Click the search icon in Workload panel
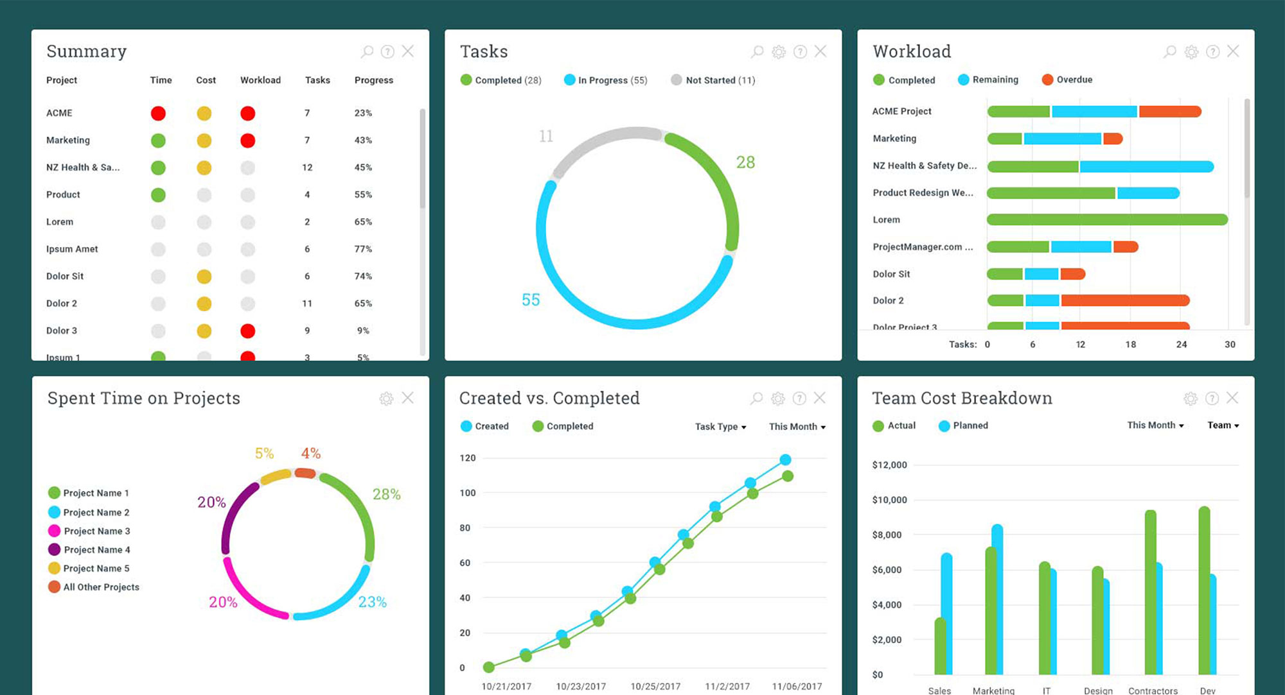1285x695 pixels. (1170, 51)
